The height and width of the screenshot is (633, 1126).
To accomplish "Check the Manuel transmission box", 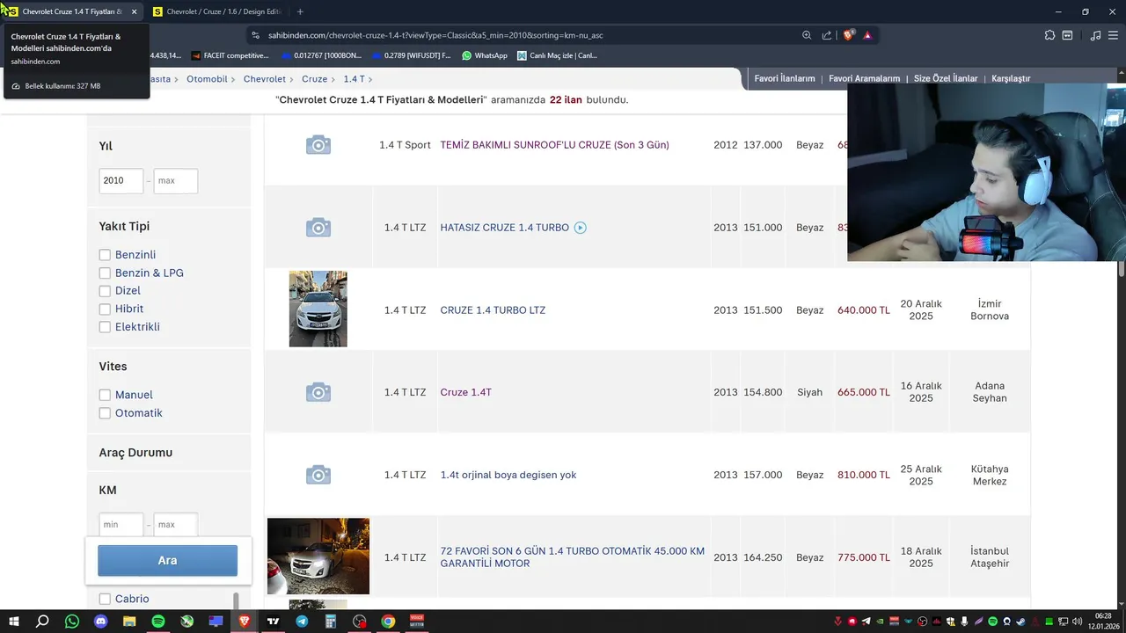I will point(105,396).
